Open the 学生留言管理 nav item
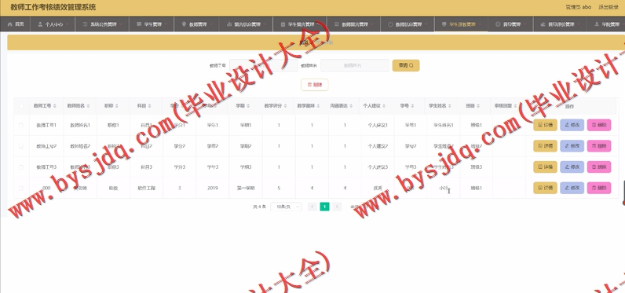The width and height of the screenshot is (625, 293). 300,24
